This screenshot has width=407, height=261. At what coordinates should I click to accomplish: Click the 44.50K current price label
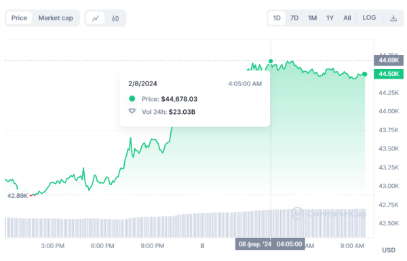[x=389, y=74]
